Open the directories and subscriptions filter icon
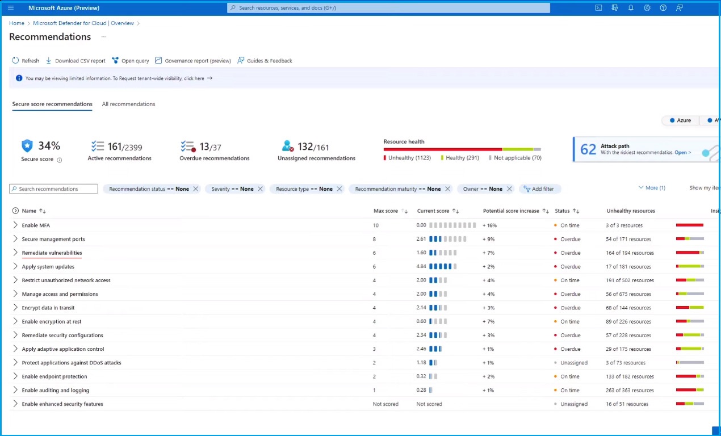721x436 pixels. [615, 8]
